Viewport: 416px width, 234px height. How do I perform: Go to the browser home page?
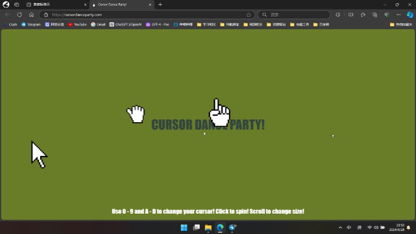point(31,15)
